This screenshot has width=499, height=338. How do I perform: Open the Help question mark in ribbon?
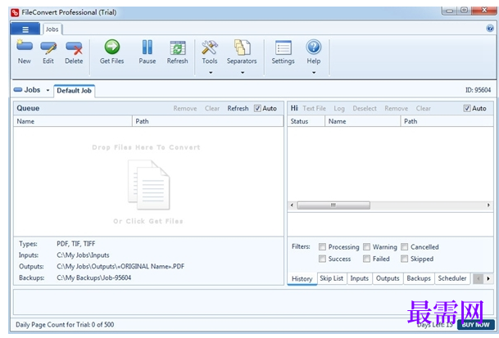click(314, 47)
